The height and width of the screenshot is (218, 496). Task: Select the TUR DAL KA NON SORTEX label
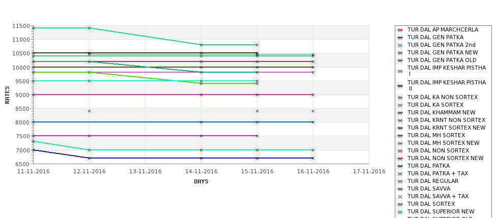pos(443,97)
